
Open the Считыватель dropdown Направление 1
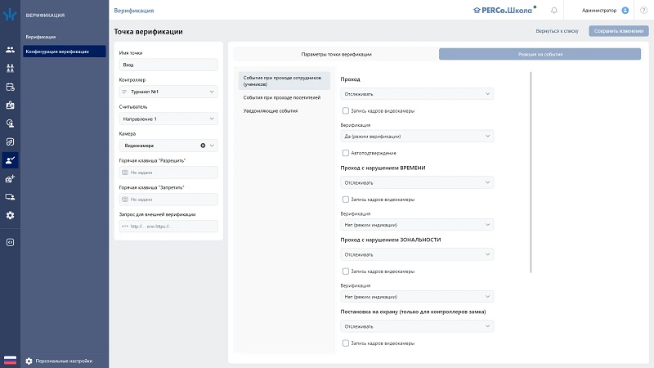point(168,119)
